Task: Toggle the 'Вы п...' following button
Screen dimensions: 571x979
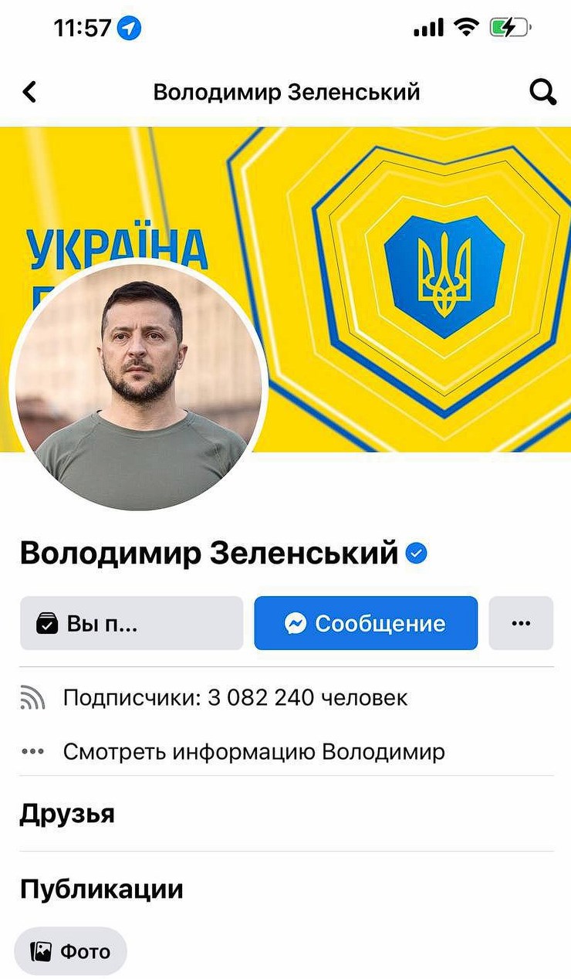Action: (x=131, y=623)
